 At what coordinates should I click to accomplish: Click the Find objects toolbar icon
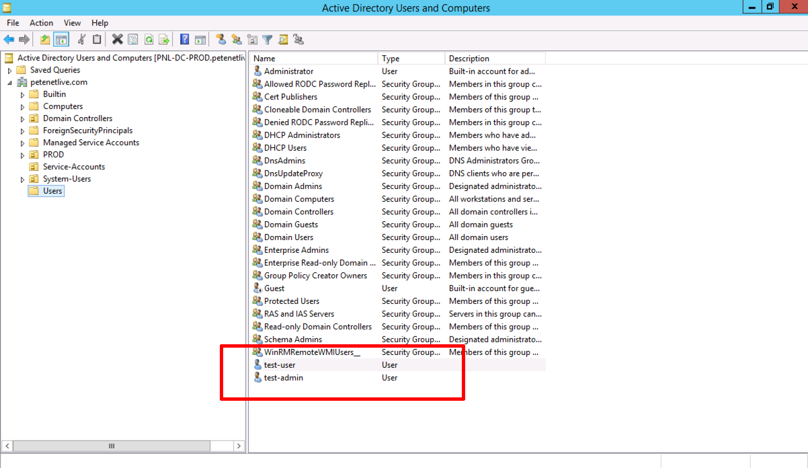[283, 40]
